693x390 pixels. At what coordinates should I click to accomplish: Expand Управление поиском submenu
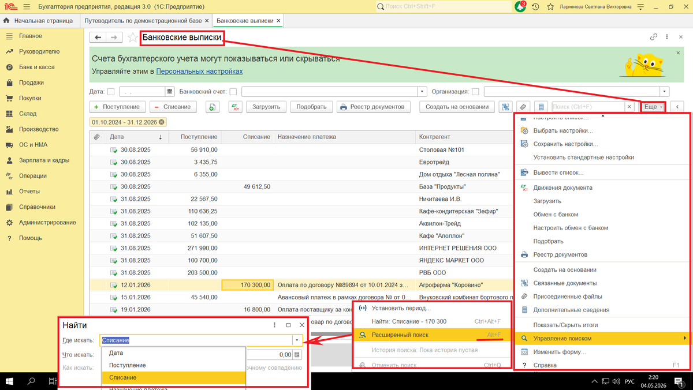(x=603, y=338)
